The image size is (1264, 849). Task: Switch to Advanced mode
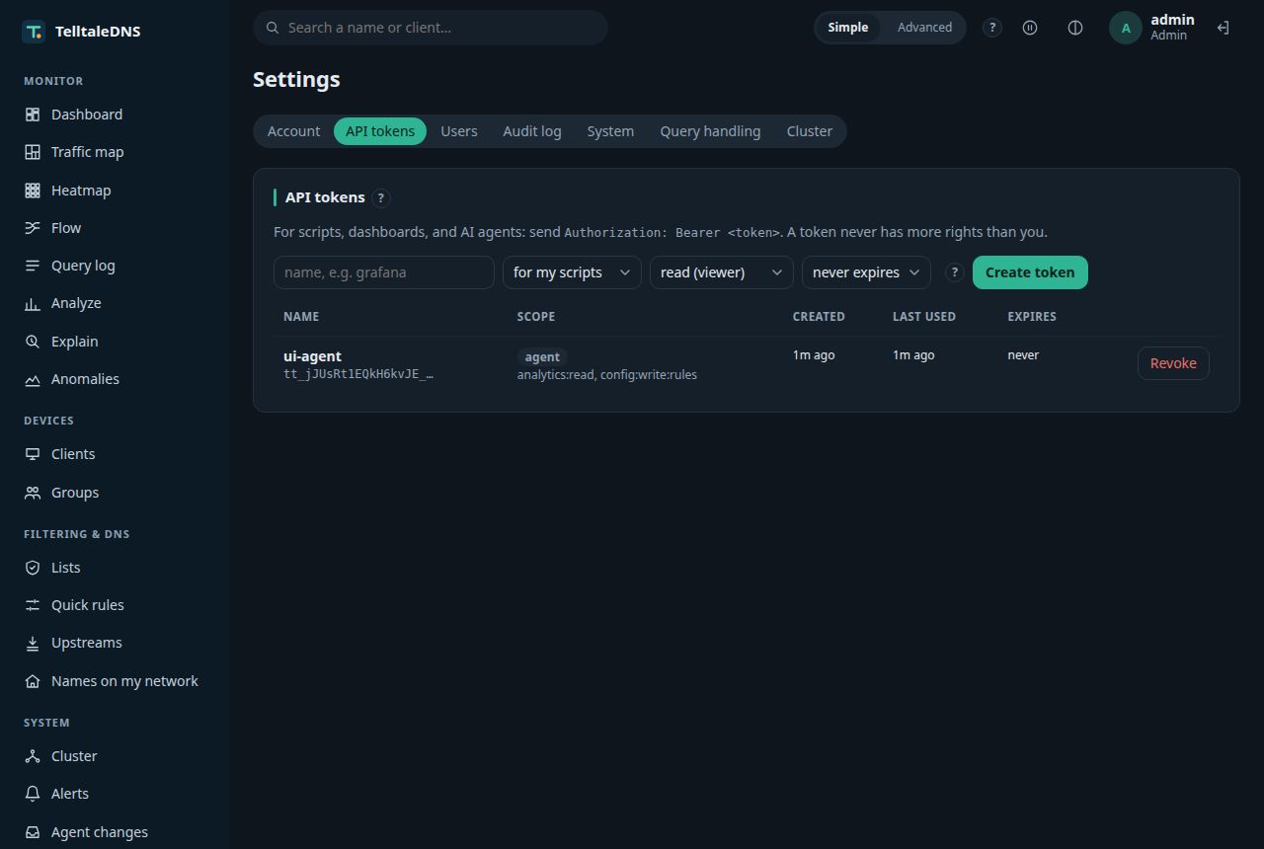(x=924, y=28)
